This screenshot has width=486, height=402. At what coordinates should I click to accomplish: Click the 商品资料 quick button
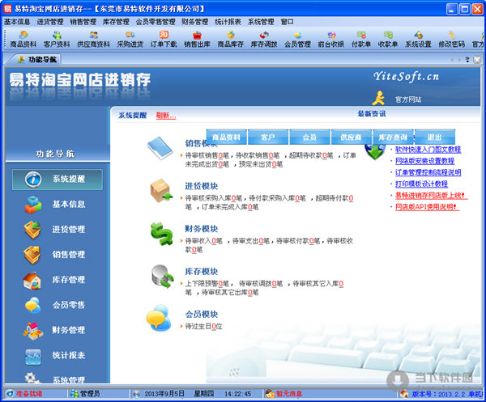[x=226, y=137]
